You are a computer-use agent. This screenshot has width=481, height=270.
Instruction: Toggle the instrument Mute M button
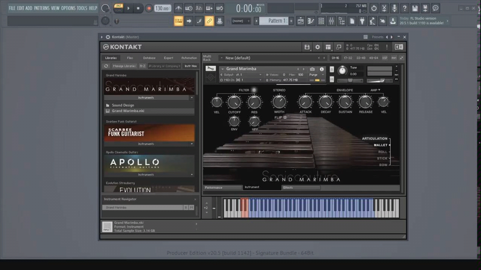332,79
